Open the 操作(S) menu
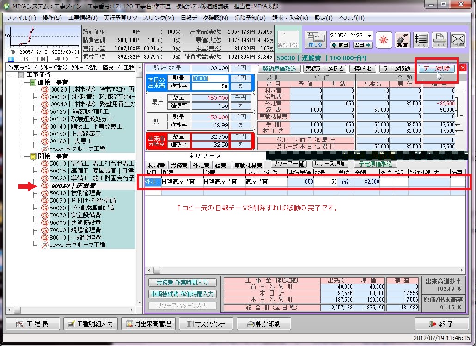476x346 pixels. click(52, 18)
